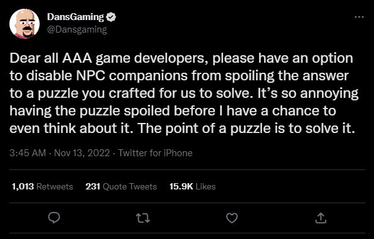Open the @Dansgaming handle link
Viewport: 374px width, 239px height.
pos(77,29)
